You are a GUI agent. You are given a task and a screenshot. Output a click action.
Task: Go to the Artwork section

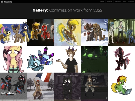point(109,1)
